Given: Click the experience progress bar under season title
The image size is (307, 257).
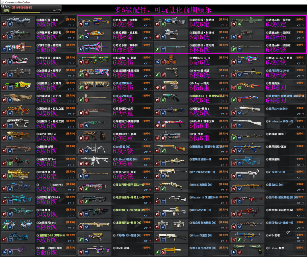Looking at the screenshot, I should (x=26, y=12).
